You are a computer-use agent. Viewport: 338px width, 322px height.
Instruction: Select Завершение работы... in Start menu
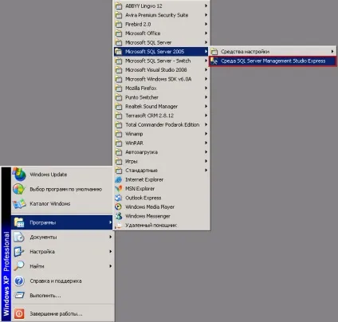62,314
